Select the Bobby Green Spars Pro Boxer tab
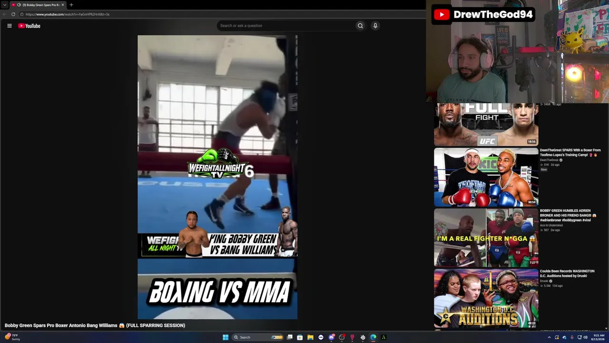This screenshot has height=343, width=609. coord(38,5)
